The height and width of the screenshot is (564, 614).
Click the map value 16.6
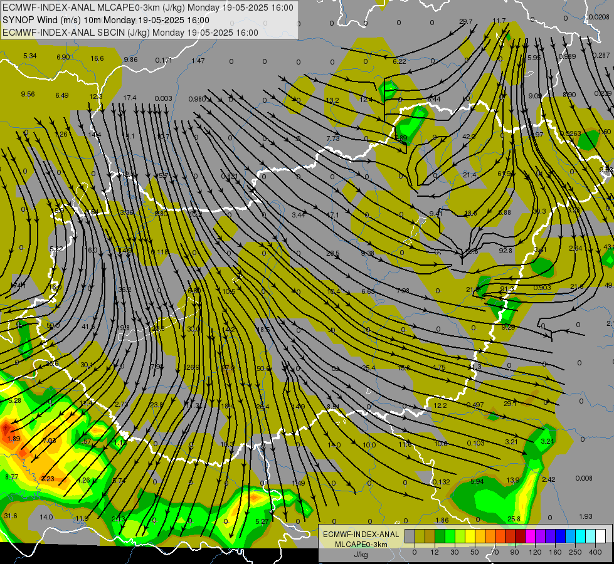(x=97, y=58)
